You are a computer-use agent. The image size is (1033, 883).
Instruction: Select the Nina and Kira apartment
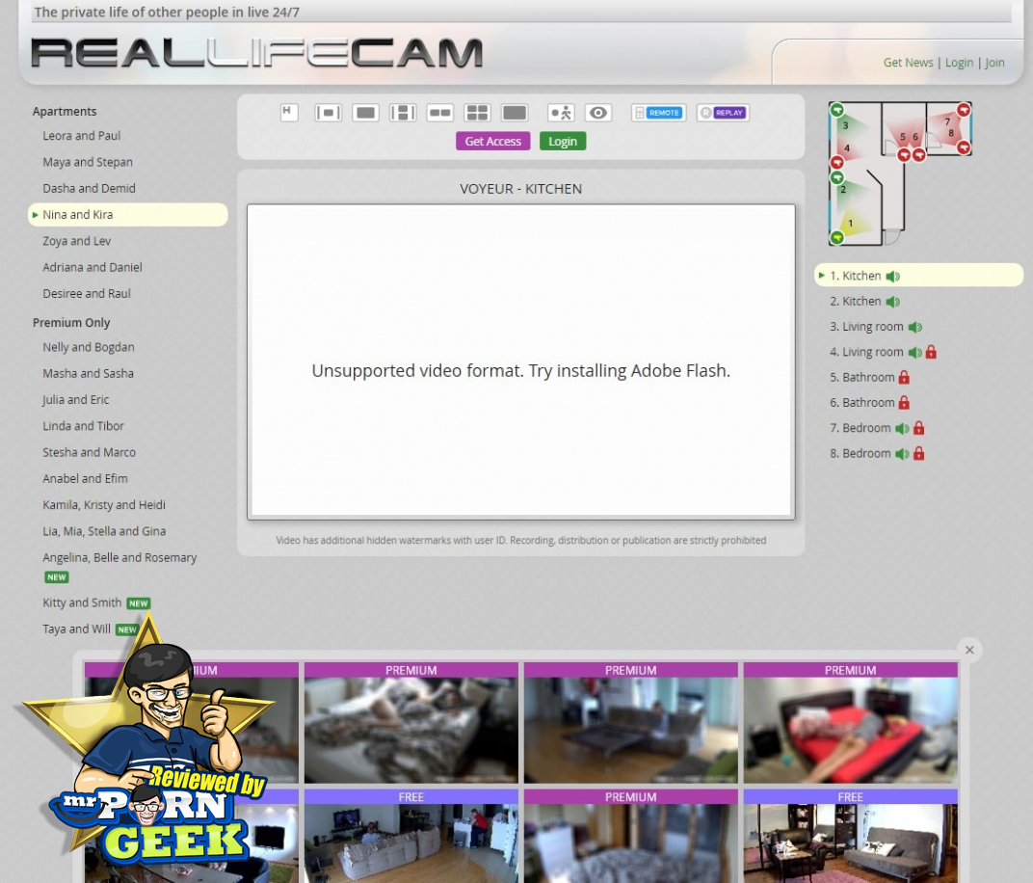pyautogui.click(x=128, y=215)
